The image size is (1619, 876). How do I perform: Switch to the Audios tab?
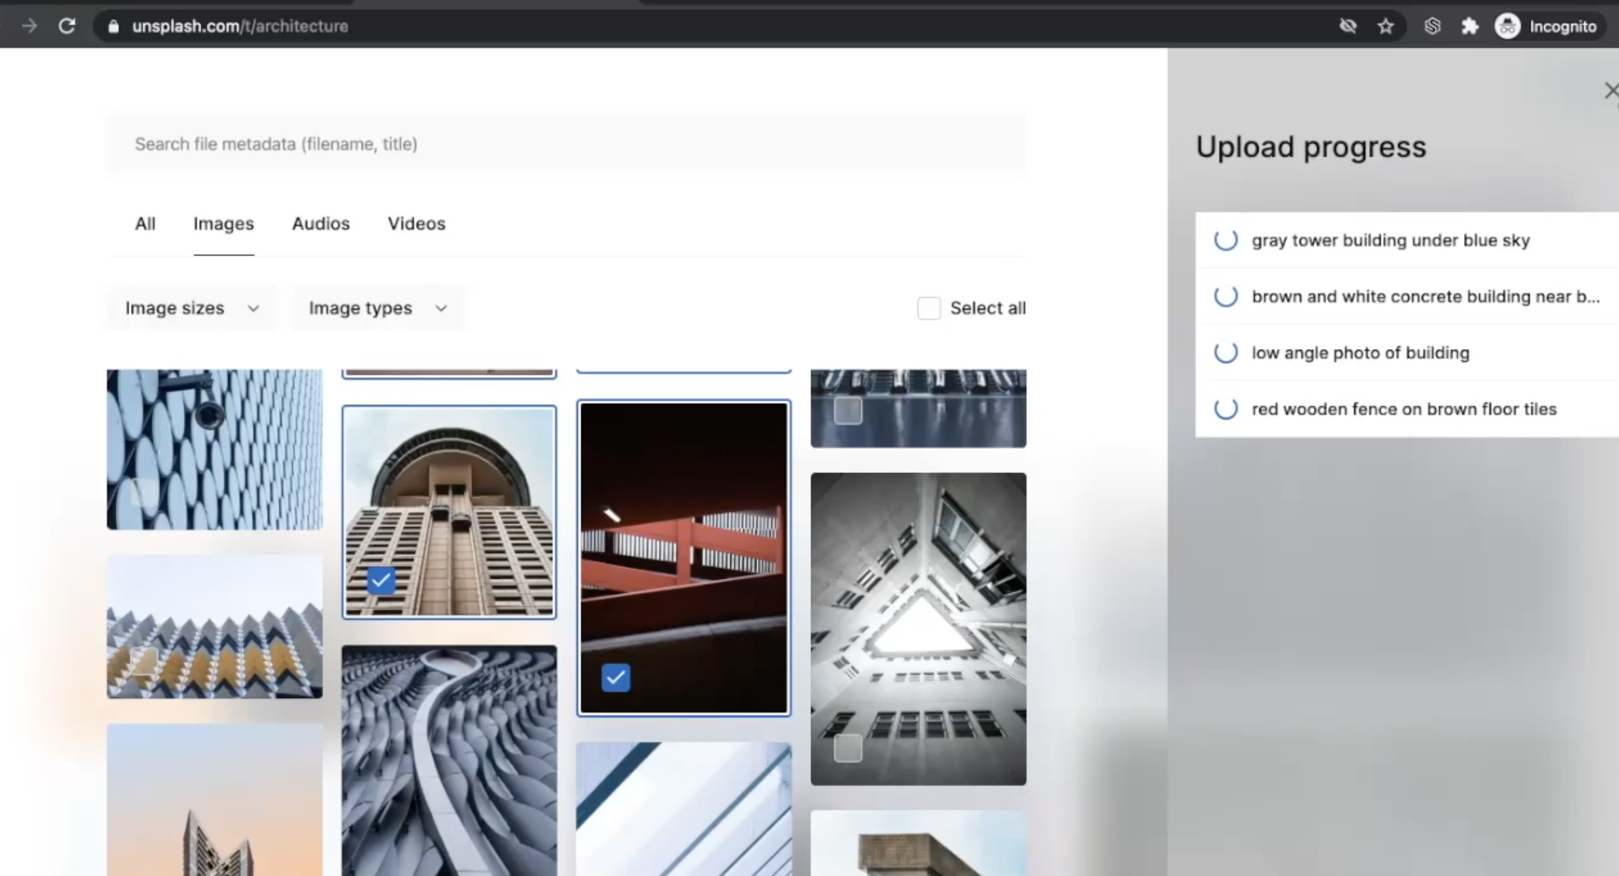321,224
